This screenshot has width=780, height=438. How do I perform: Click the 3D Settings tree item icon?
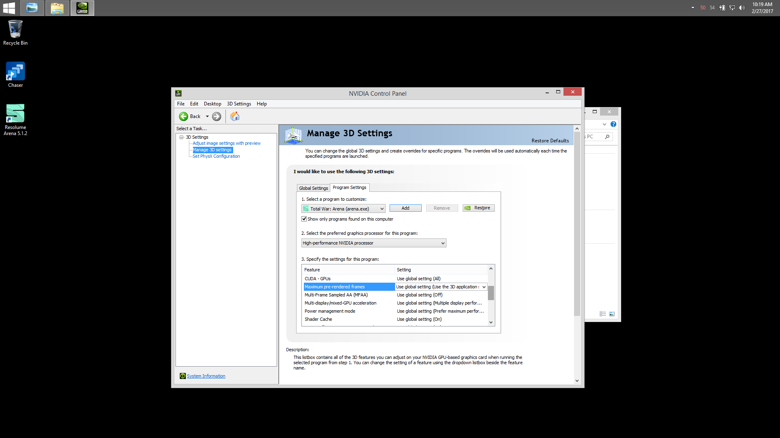click(182, 137)
